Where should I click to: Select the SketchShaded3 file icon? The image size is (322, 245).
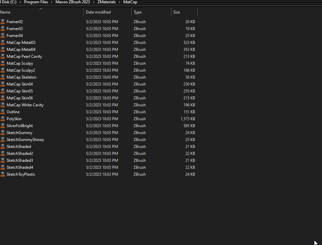click(x=3, y=160)
